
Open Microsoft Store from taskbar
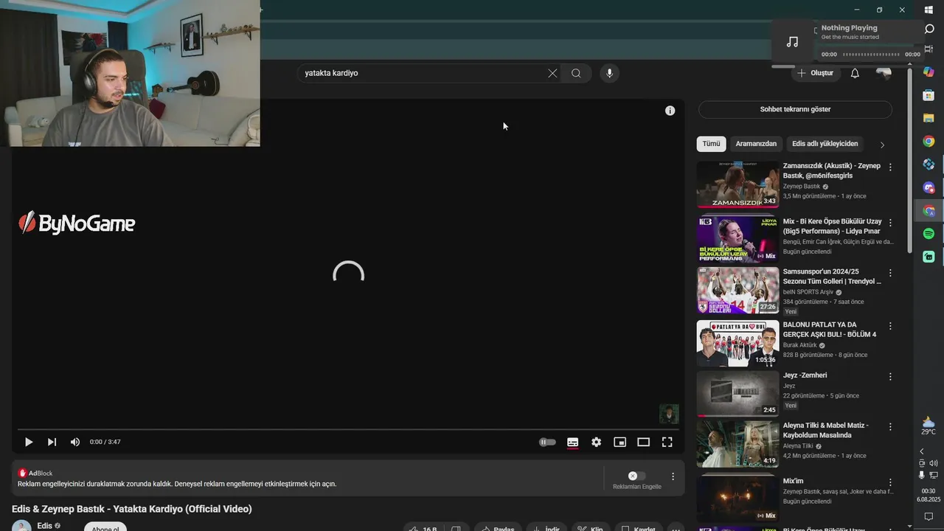point(929,95)
